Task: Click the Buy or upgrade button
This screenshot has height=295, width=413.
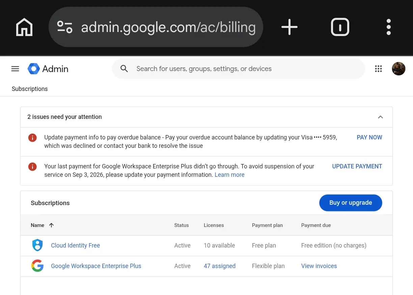Action: (x=351, y=203)
